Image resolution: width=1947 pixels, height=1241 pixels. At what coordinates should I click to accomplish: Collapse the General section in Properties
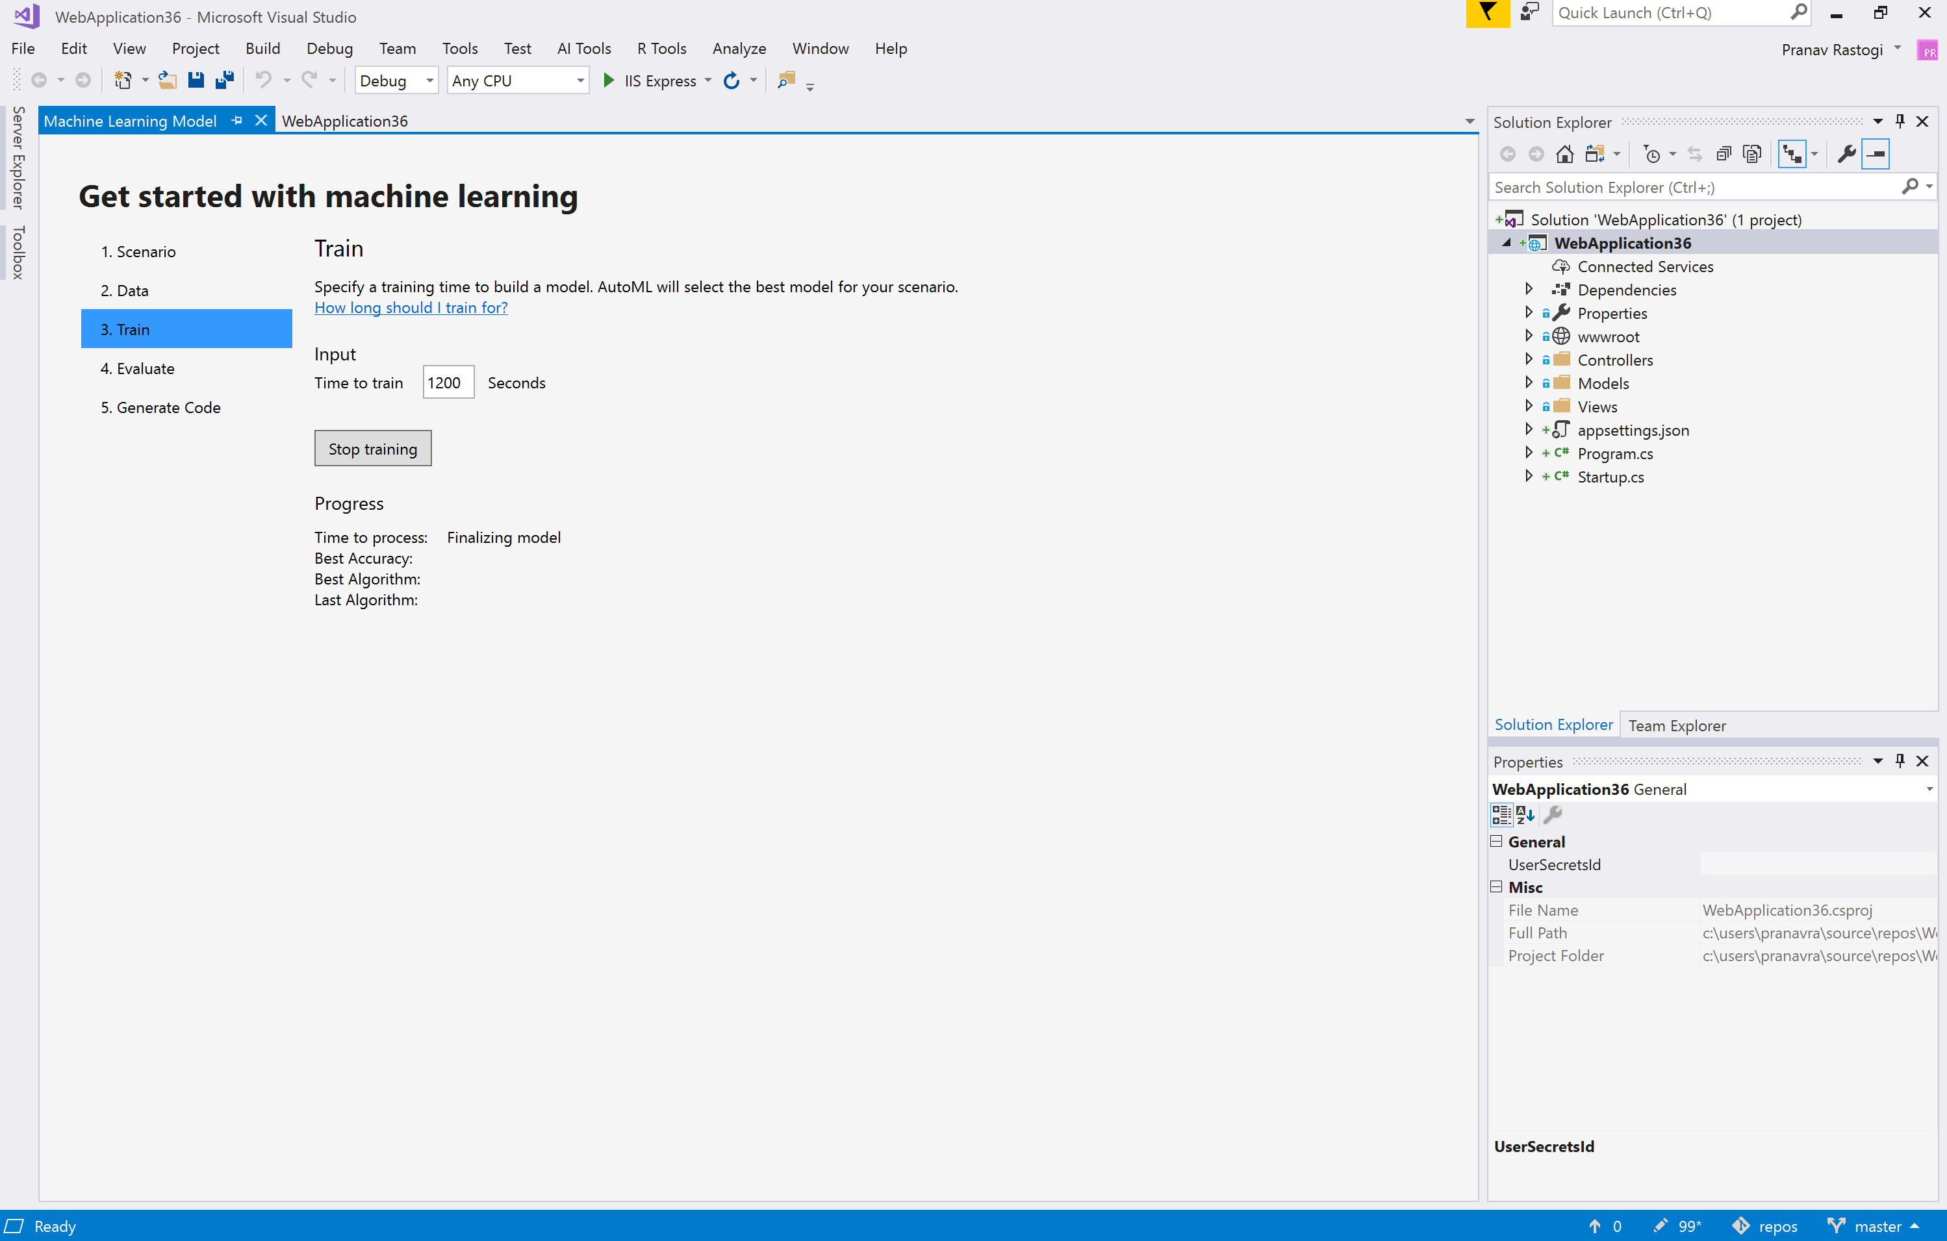[1497, 841]
